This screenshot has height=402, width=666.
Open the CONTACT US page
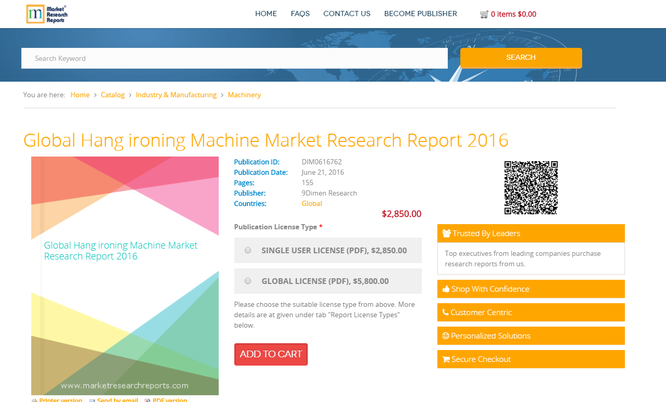pyautogui.click(x=347, y=14)
